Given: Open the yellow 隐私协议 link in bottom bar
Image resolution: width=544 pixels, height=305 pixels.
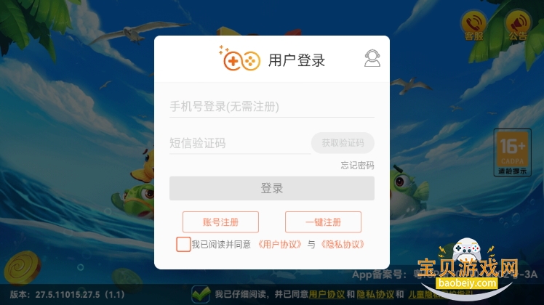Looking at the screenshot, I should pos(375,295).
